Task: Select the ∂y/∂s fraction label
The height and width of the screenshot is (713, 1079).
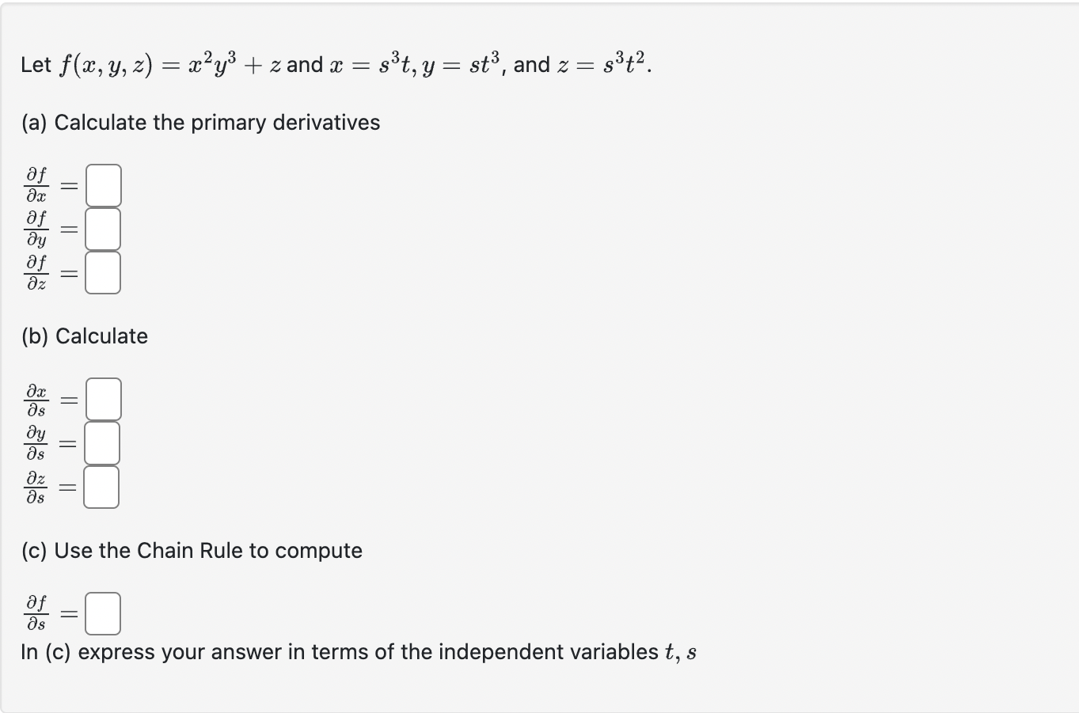Action: 35,442
